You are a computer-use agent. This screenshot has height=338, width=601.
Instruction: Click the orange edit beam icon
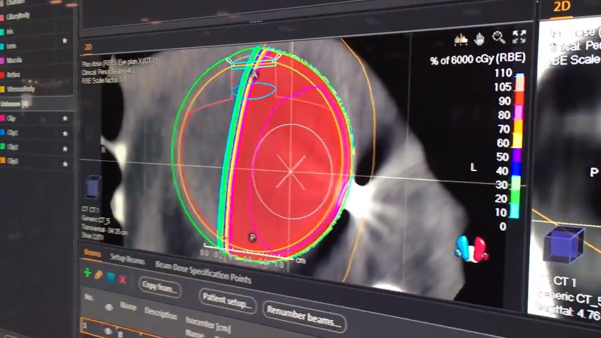click(x=99, y=275)
